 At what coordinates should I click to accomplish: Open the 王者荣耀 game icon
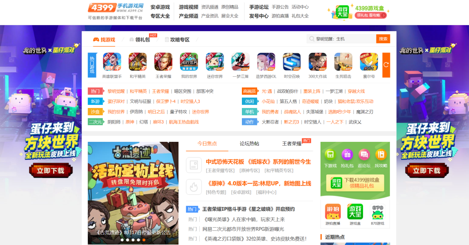point(163,62)
